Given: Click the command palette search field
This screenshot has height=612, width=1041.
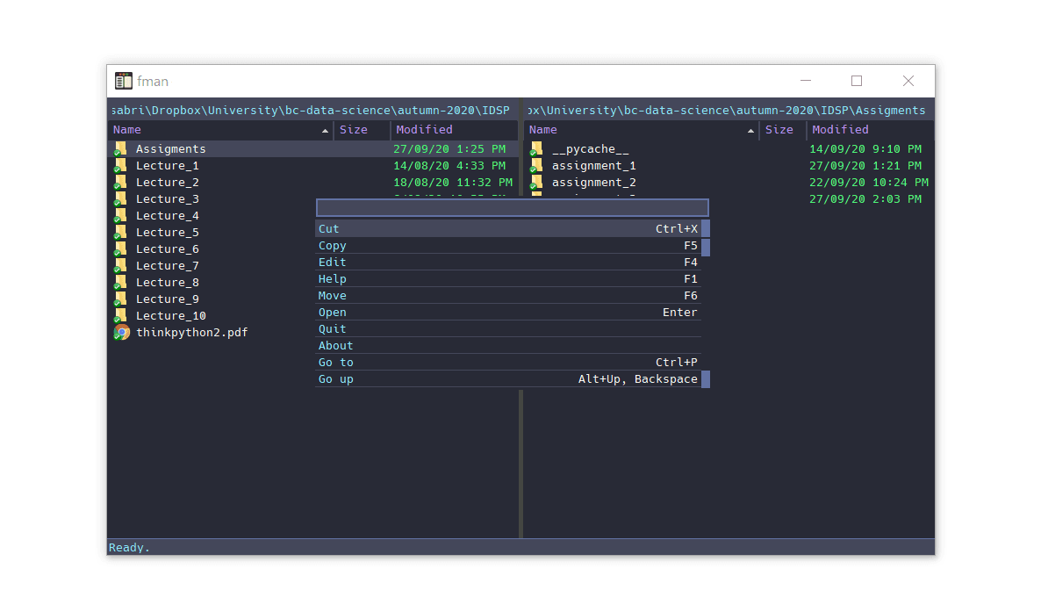Looking at the screenshot, I should coord(512,208).
